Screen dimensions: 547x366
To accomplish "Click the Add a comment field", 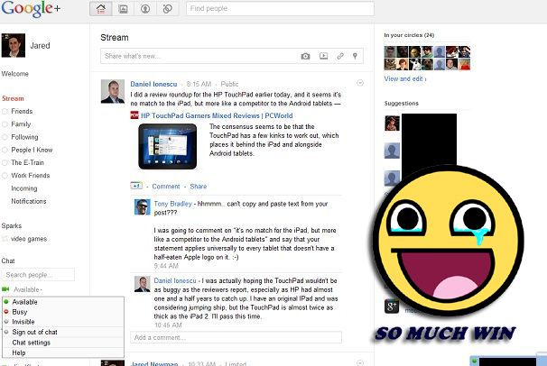I will [x=236, y=337].
